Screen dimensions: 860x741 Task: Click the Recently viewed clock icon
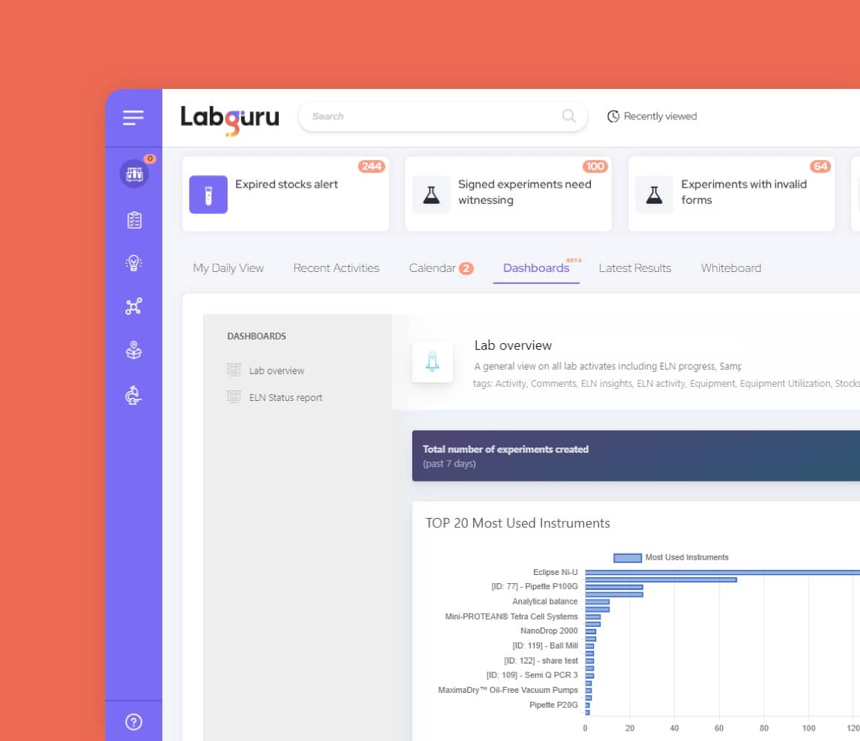[613, 116]
